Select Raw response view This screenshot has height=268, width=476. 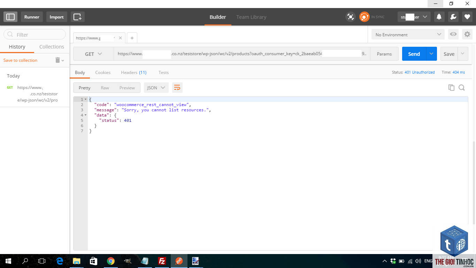(105, 88)
